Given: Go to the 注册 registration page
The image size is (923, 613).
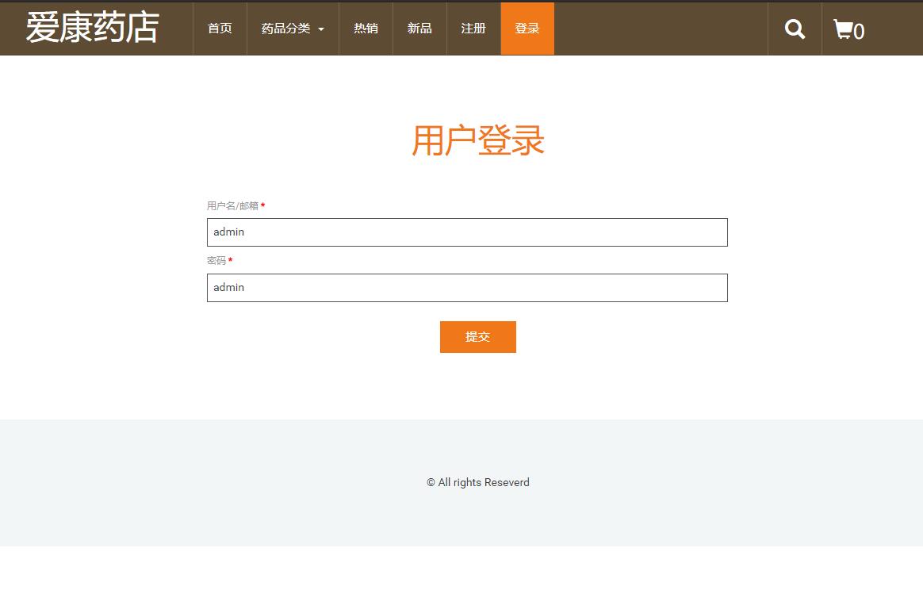Looking at the screenshot, I should (x=473, y=29).
